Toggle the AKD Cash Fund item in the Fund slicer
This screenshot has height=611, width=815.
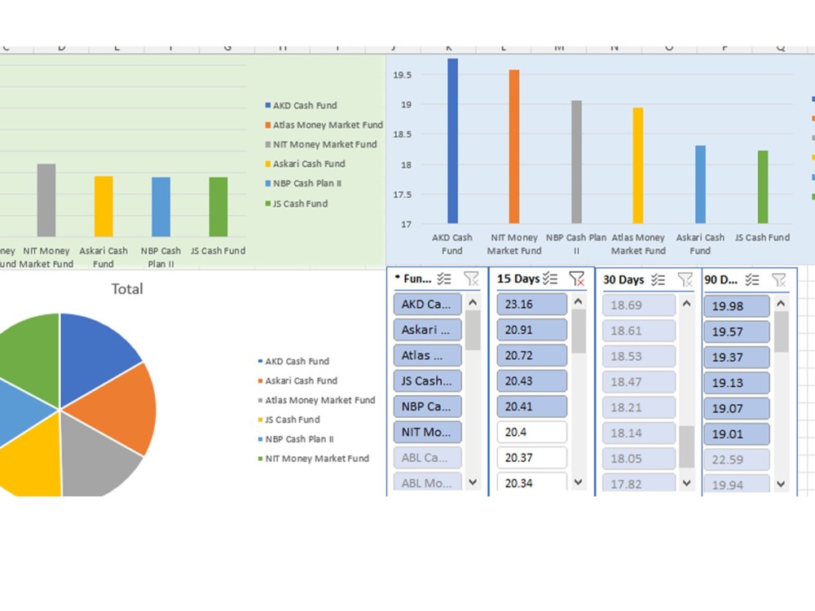click(426, 304)
